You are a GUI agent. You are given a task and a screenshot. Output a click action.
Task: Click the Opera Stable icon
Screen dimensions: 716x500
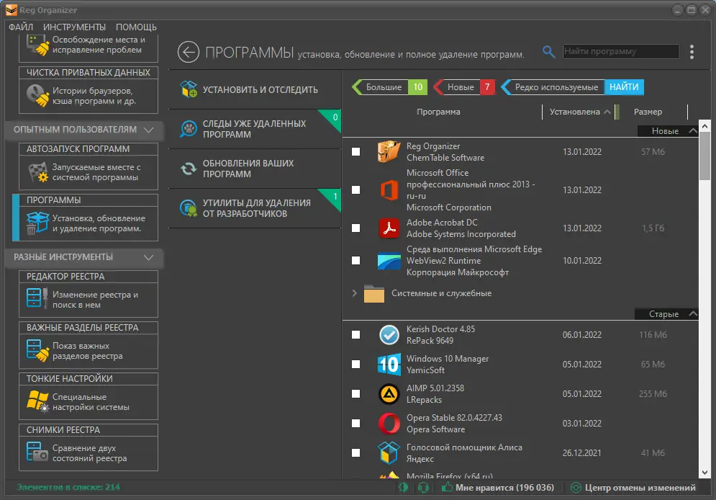click(x=389, y=423)
